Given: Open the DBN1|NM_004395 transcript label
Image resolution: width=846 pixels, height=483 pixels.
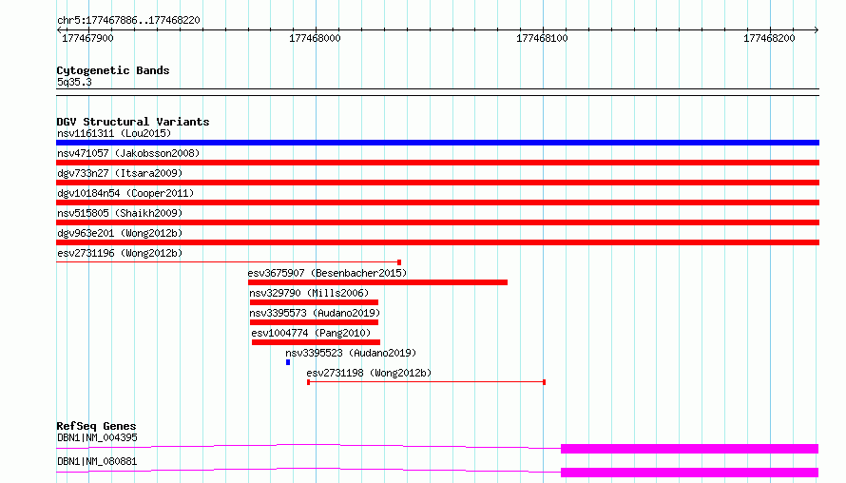Looking at the screenshot, I should 97,437.
